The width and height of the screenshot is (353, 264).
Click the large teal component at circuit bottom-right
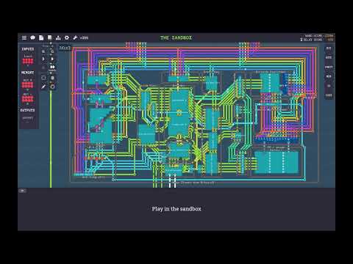click(277, 162)
